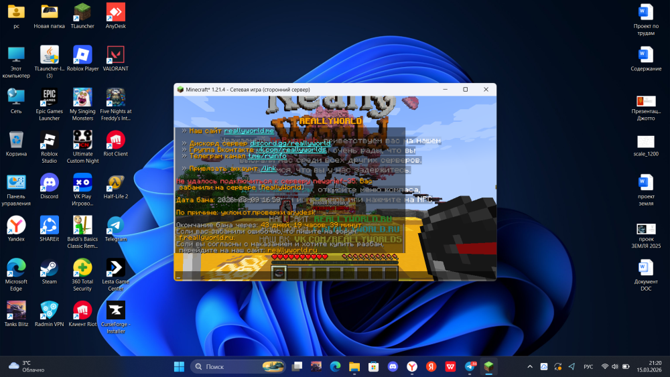
Task: Select the TLauncher-I... (3) Java installer icon
Action: tap(49, 62)
